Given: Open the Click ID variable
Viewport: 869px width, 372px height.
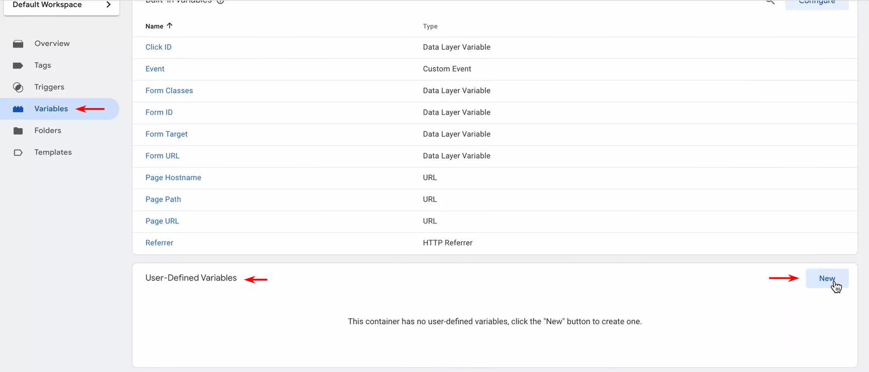Looking at the screenshot, I should click(158, 47).
